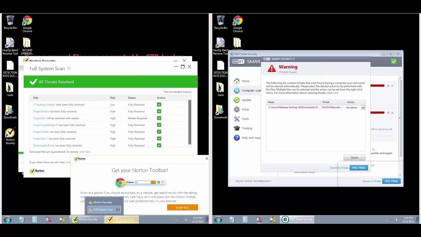Open SECOND OPINION folder on Norton desktop
The height and width of the screenshot is (237, 421).
[27, 46]
